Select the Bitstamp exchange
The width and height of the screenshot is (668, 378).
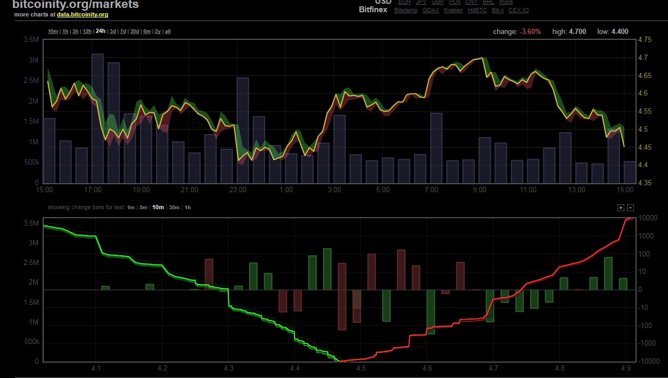[x=406, y=10]
